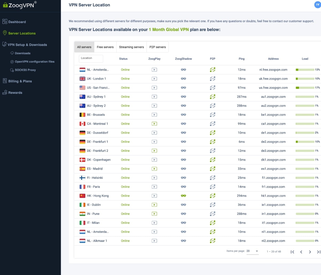Click the Status column header
The width and height of the screenshot is (321, 275).
(x=123, y=59)
